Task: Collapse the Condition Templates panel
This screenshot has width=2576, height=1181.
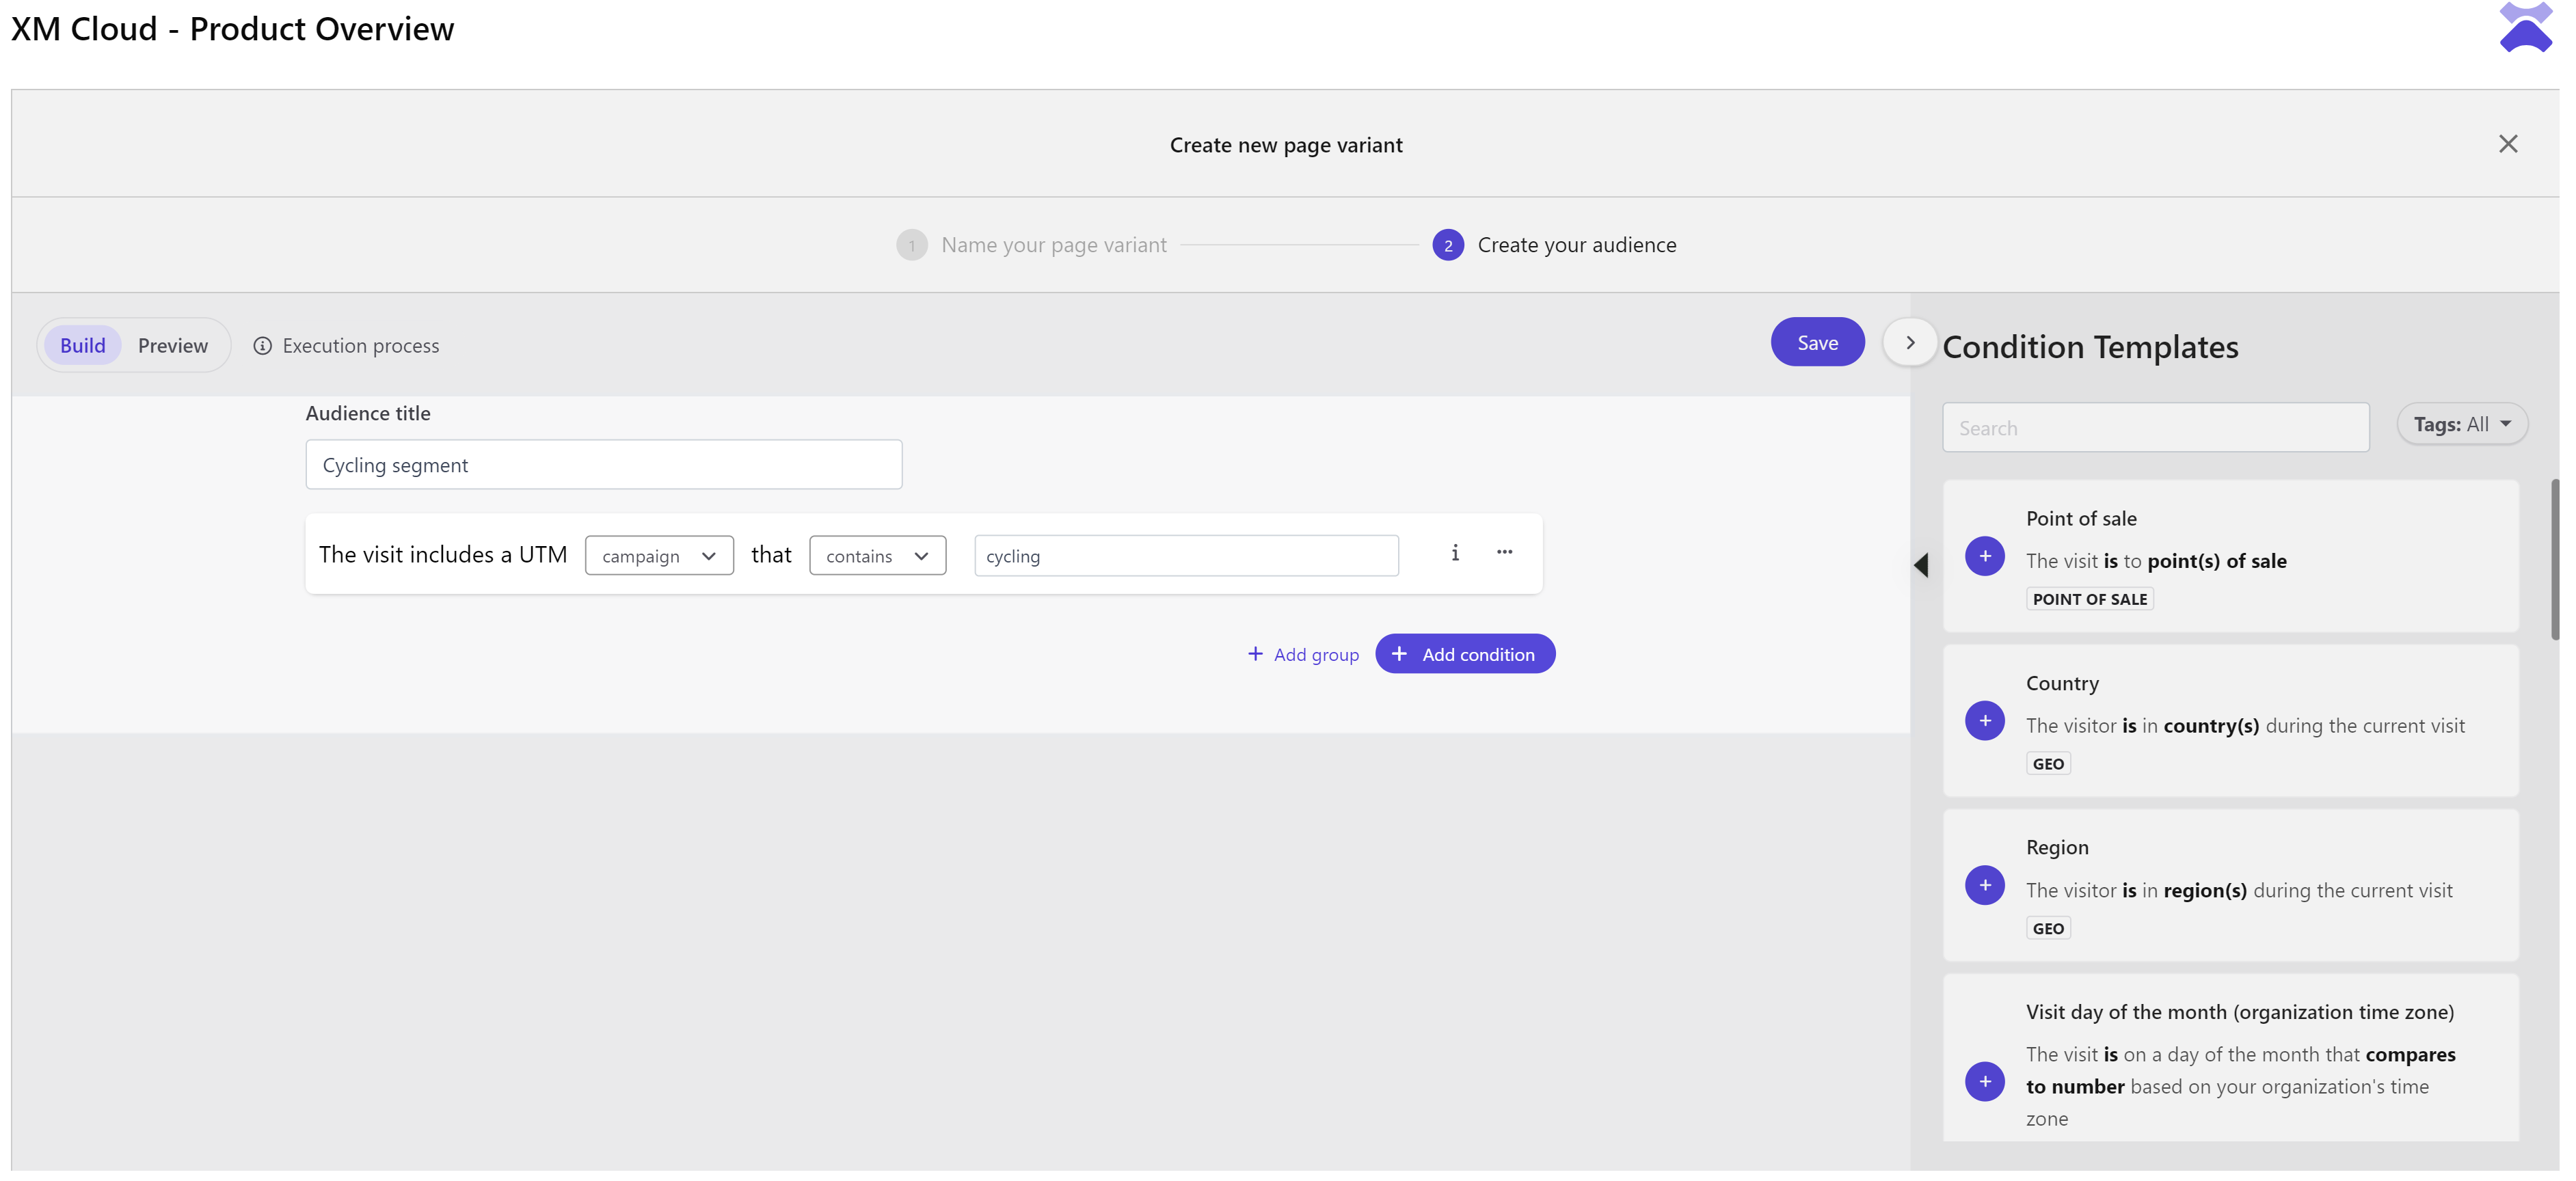Action: (1909, 343)
